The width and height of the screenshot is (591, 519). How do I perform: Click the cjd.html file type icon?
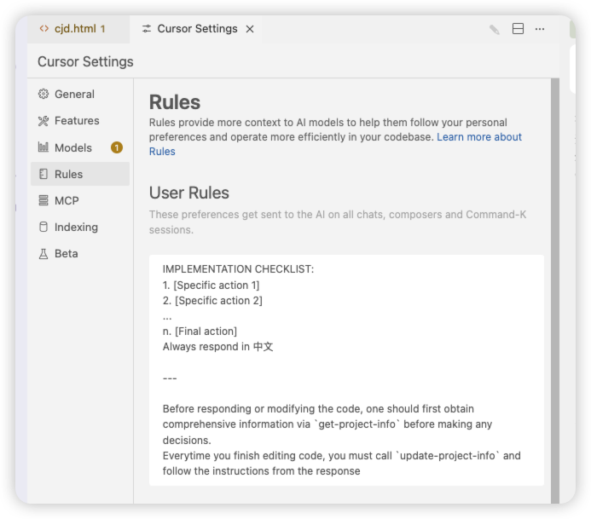click(44, 29)
